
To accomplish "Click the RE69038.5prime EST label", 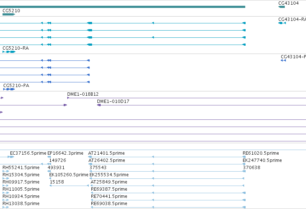I will (109, 204).
